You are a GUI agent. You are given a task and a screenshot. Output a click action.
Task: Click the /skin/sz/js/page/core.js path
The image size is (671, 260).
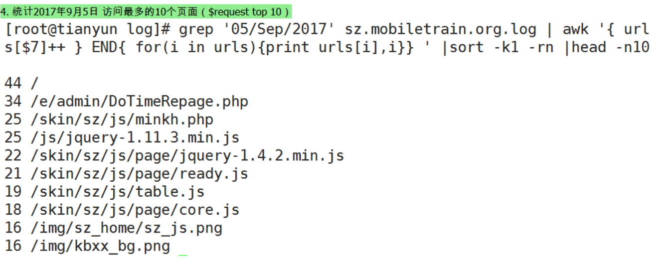point(135,210)
